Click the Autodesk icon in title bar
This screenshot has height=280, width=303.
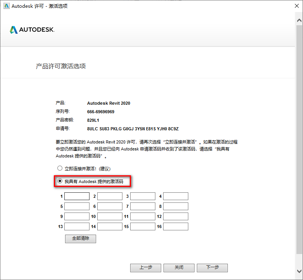click(6, 6)
